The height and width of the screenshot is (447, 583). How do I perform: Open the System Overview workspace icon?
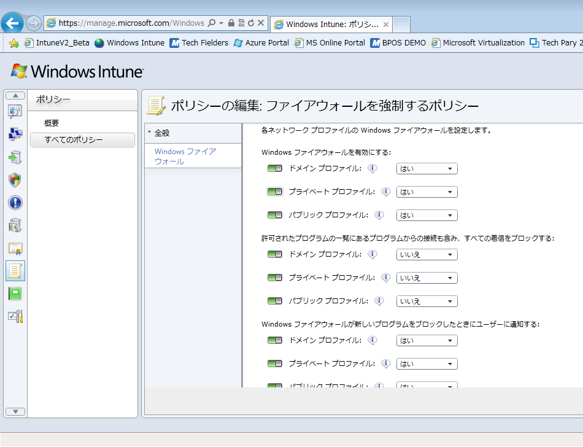(x=15, y=112)
